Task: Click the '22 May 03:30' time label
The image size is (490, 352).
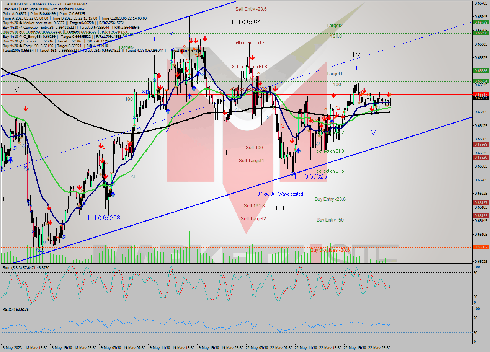Action: [x=258, y=347]
